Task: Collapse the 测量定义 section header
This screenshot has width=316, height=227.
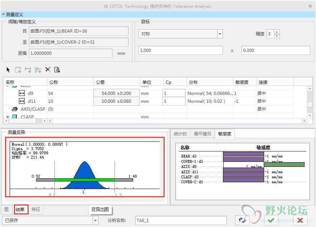Action: 4,15
